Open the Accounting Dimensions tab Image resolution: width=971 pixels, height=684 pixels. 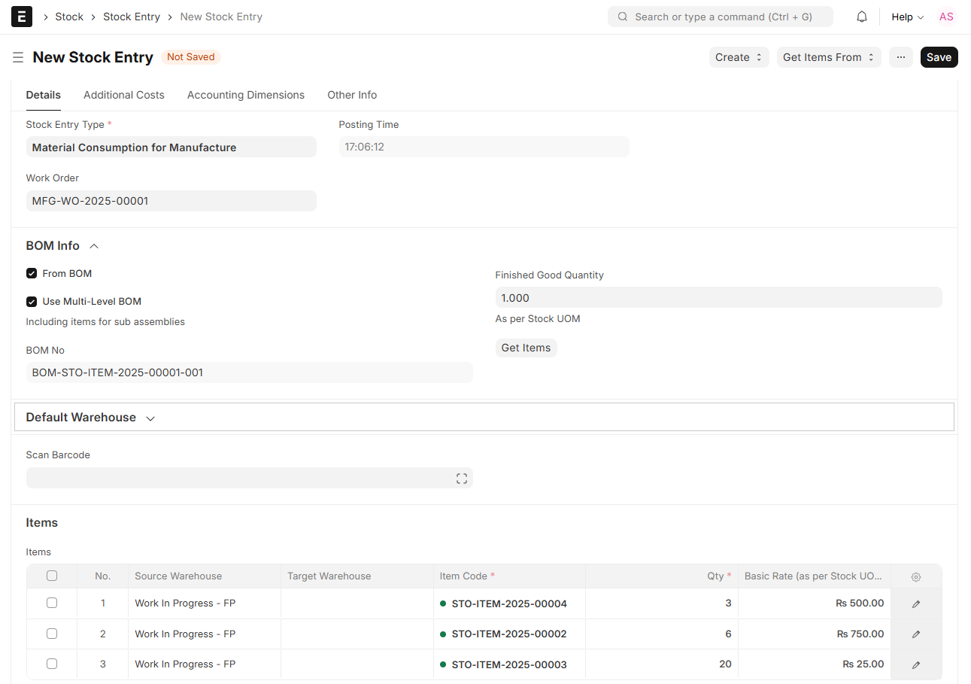click(x=246, y=95)
